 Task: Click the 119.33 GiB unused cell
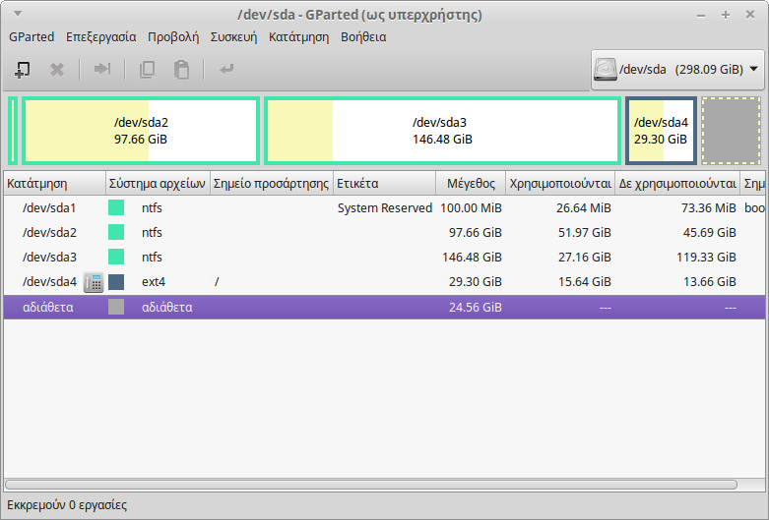pos(706,258)
